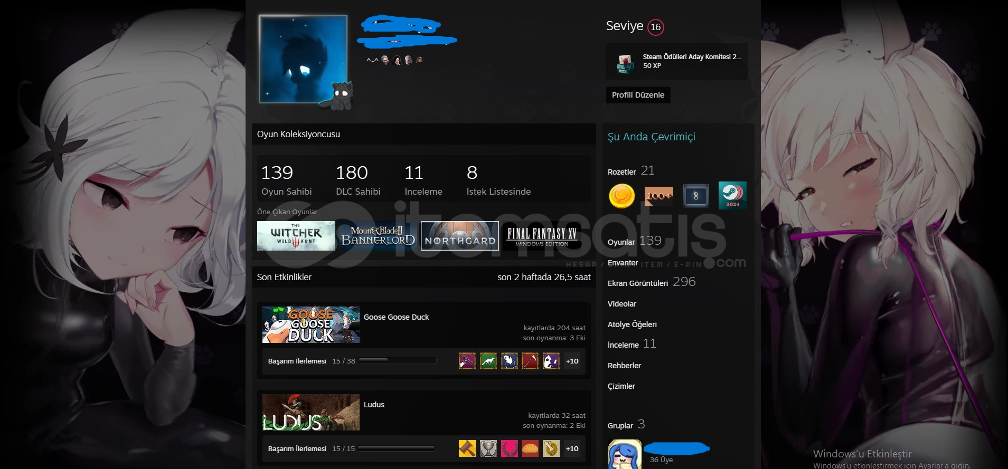The height and width of the screenshot is (469, 1008).
Task: Open the Rozetler badges link
Action: (x=622, y=172)
